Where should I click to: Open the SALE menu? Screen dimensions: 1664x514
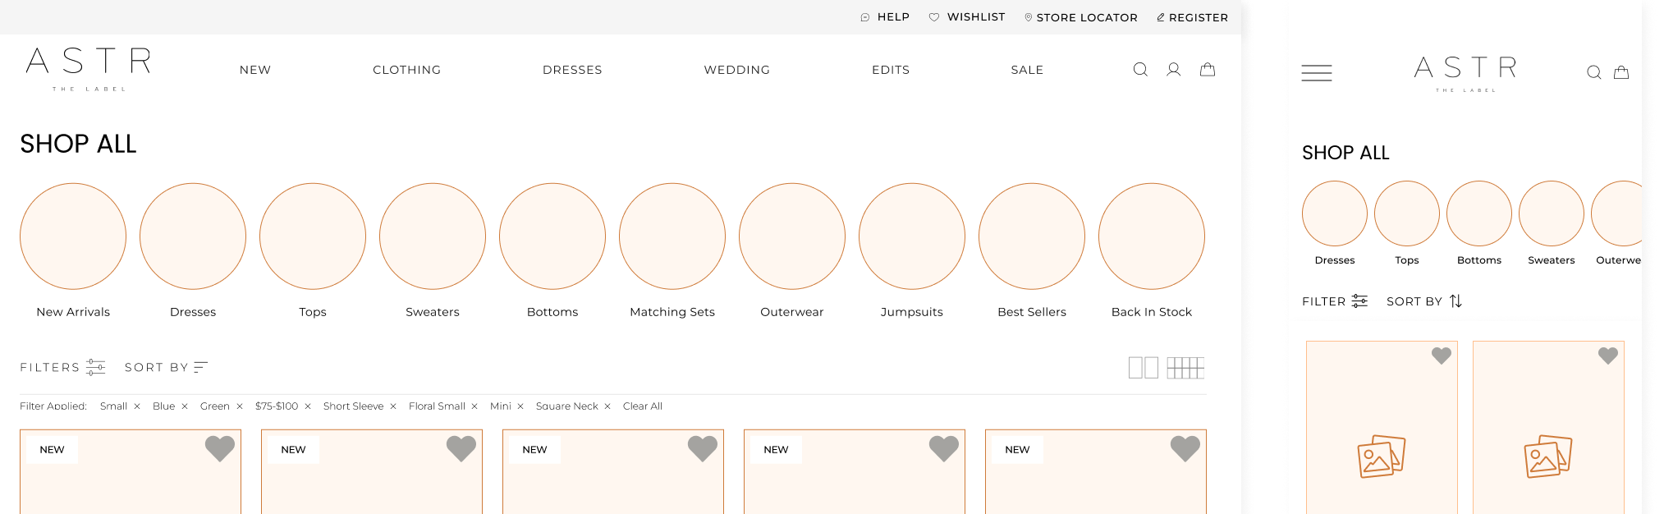pyautogui.click(x=1027, y=70)
